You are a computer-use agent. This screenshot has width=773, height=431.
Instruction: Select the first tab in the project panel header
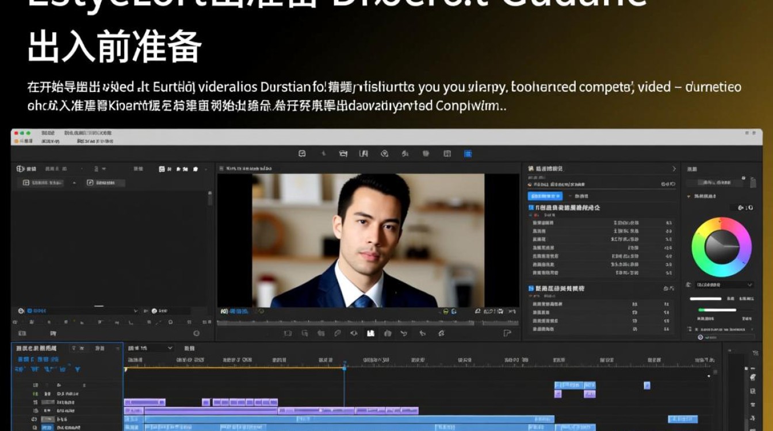pos(27,169)
